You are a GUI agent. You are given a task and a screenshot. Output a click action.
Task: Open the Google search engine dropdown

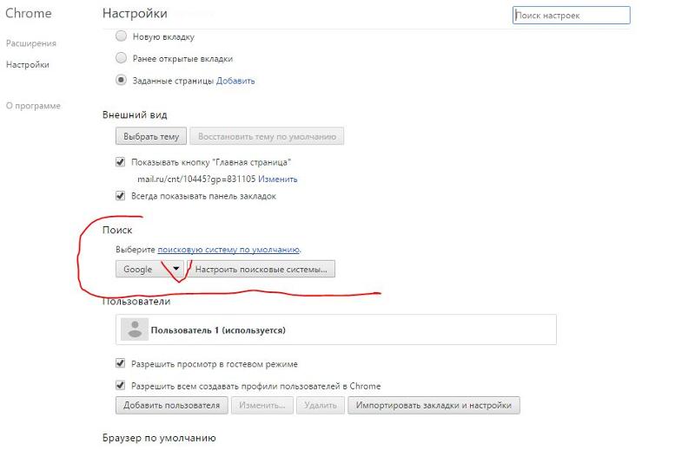coord(152,270)
